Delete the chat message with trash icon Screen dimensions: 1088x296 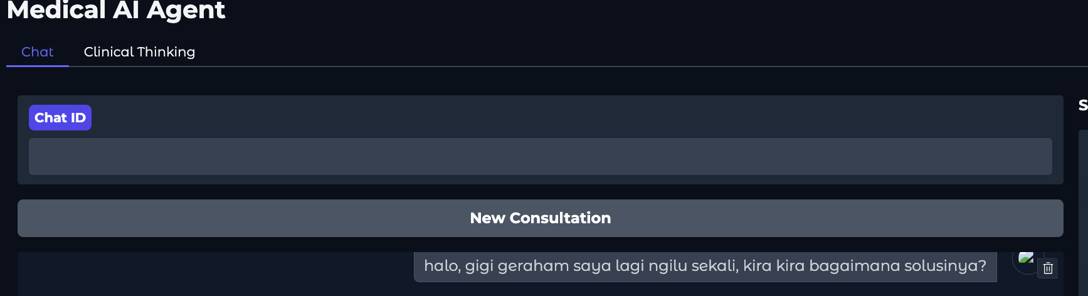(1048, 268)
